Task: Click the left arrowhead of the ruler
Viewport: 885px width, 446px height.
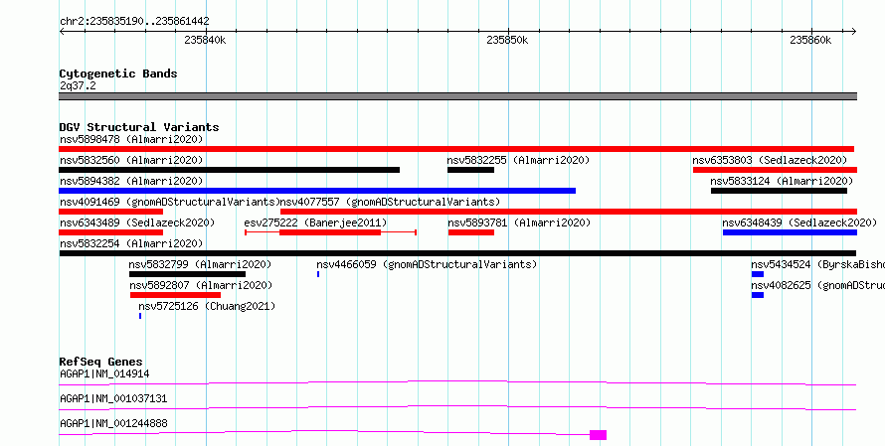Action: click(62, 32)
